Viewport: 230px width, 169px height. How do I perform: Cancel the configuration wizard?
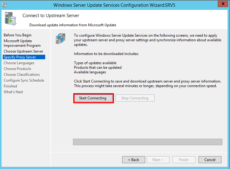[210, 160]
